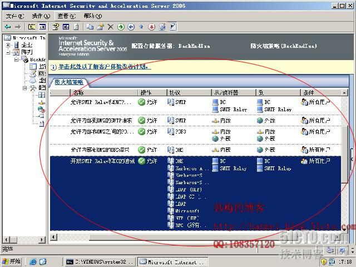Screen dimensions: 356x267
Task: Click the blue circle left-arrow toolbar icon
Action: click(131, 27)
